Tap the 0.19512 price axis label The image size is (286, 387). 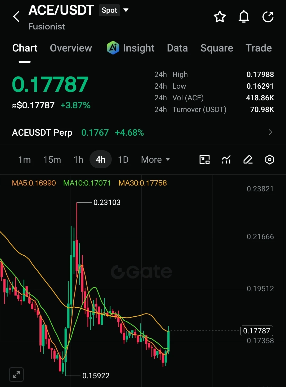(260, 289)
